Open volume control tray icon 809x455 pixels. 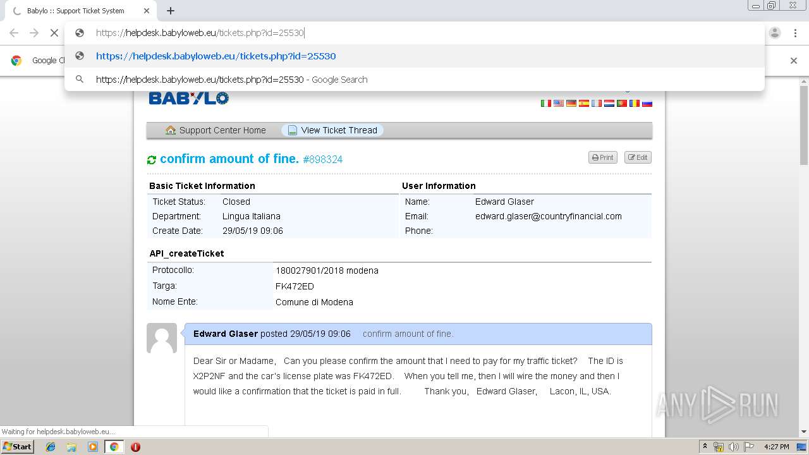point(733,447)
